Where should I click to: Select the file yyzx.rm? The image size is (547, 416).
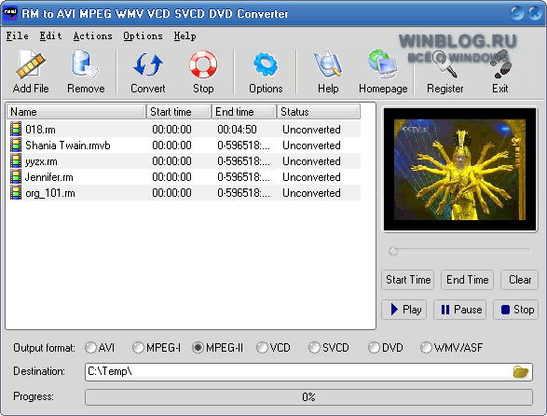pyautogui.click(x=41, y=161)
